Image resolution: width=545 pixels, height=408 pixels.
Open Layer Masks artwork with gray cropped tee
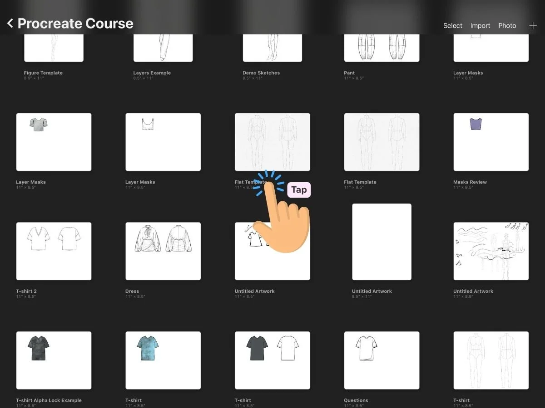coord(54,142)
